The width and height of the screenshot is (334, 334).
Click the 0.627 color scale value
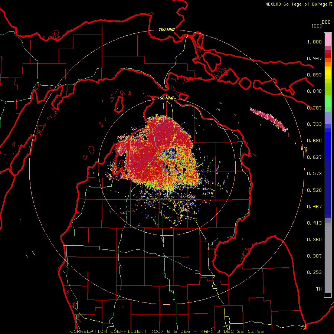(314, 157)
